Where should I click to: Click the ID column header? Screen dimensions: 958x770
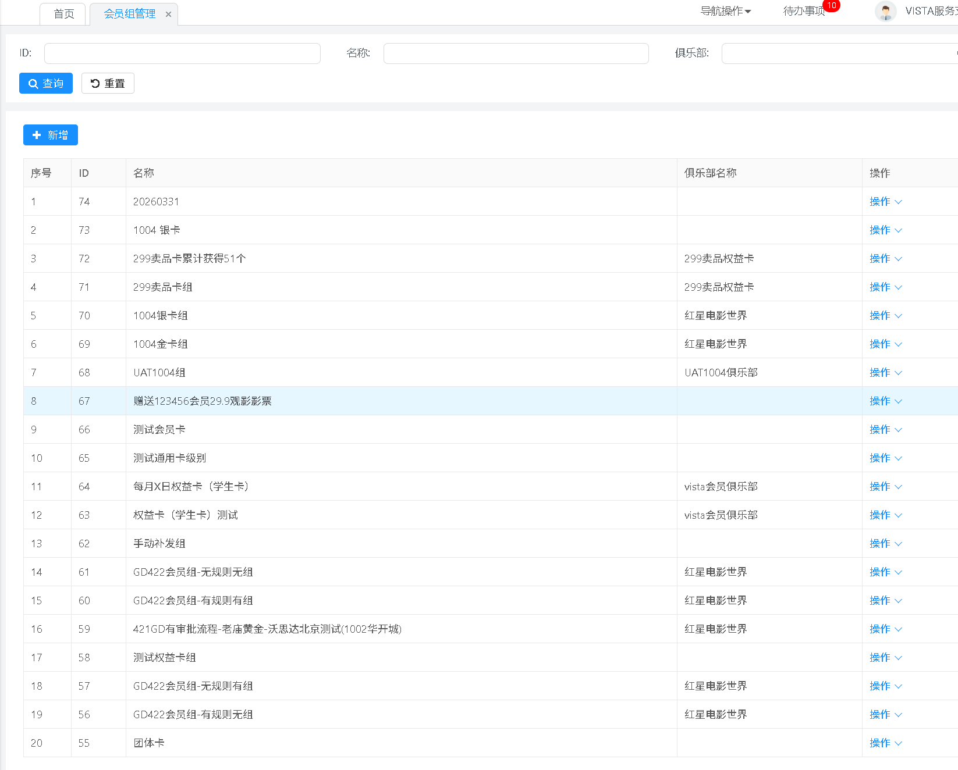[98, 173]
